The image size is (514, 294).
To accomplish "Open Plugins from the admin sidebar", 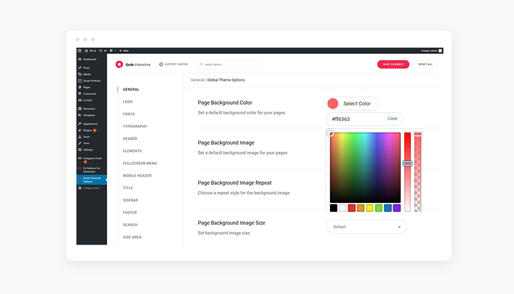I will click(88, 130).
